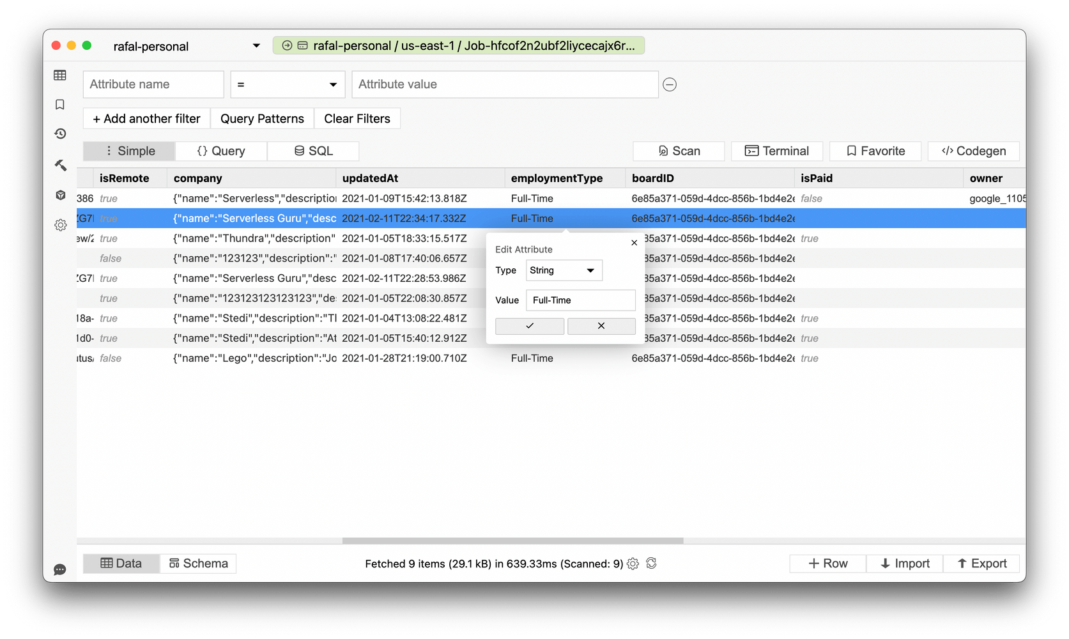Image resolution: width=1069 pixels, height=639 pixels.
Task: Click the refresh icon next to fetched items
Action: click(652, 563)
